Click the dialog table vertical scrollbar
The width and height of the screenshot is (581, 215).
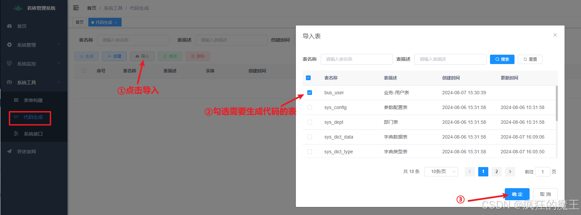pos(556,103)
